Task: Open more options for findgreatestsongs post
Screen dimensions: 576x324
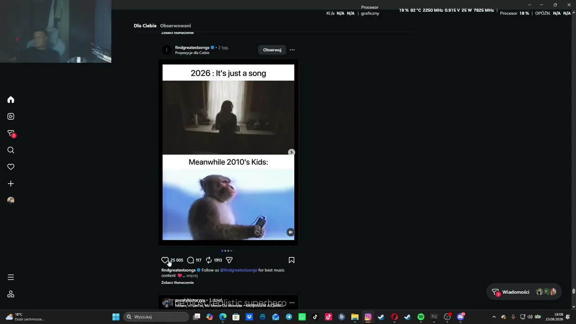Action: 292,50
